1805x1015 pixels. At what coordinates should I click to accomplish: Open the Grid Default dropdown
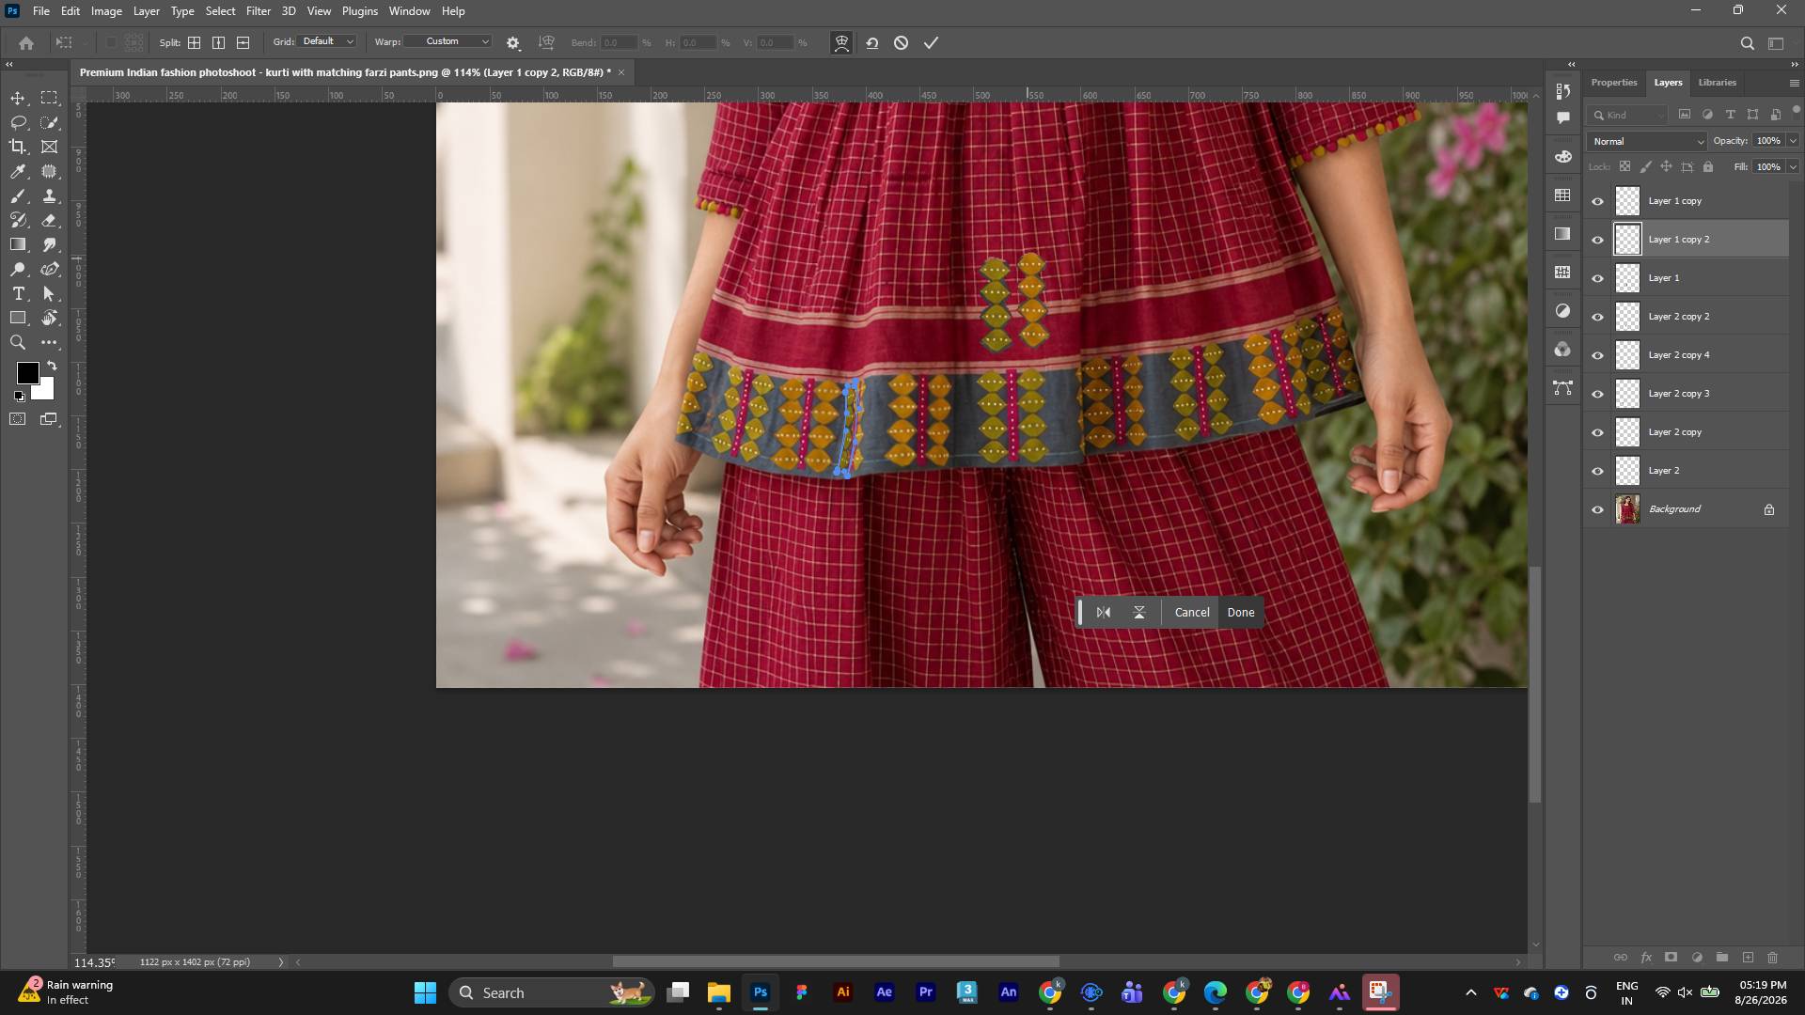(x=327, y=42)
